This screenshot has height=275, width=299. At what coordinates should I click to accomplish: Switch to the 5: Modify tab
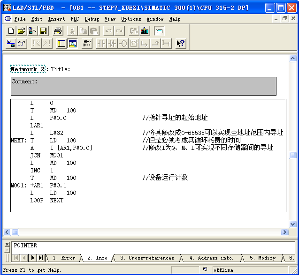coord(262,258)
